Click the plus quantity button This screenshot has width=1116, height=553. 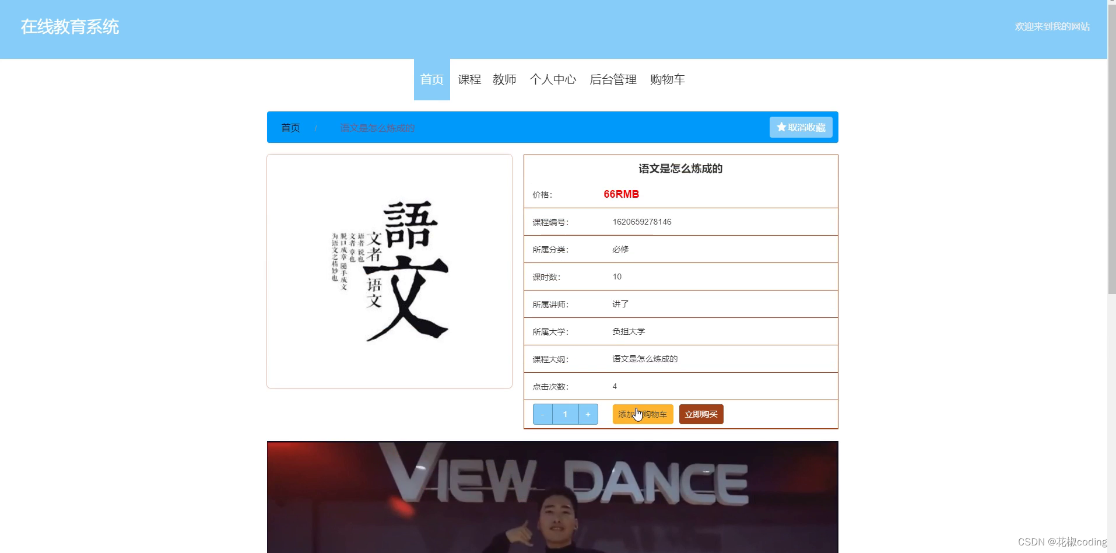(588, 414)
